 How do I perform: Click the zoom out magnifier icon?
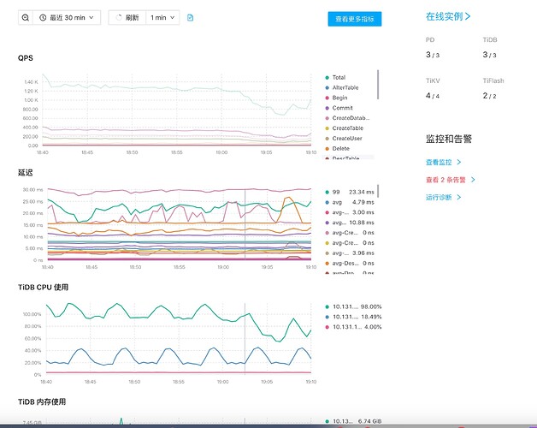25,17
